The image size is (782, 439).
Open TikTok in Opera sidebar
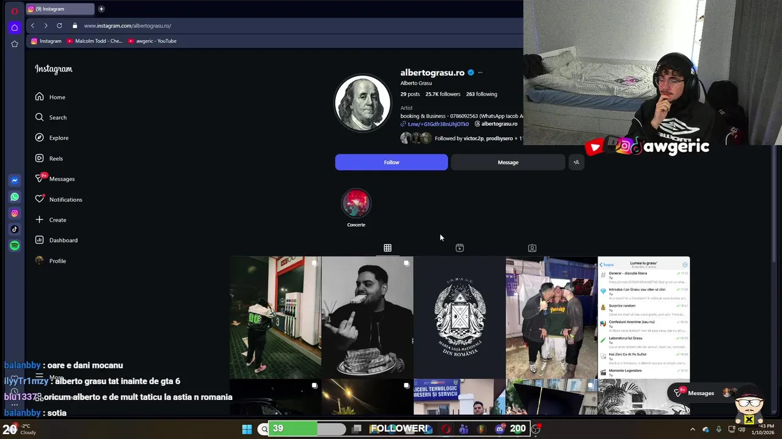tap(15, 229)
